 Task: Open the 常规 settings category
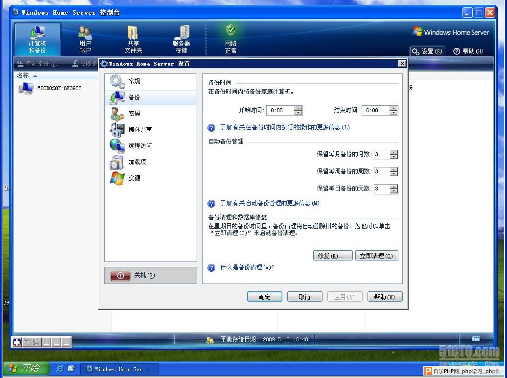[x=151, y=81]
